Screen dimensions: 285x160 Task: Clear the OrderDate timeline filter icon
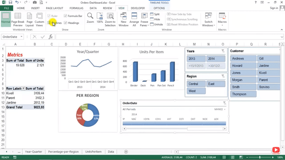224,103
